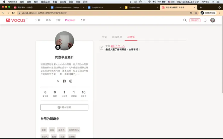
Task: Click the document icon beside achievement entry
Action: click(101, 48)
